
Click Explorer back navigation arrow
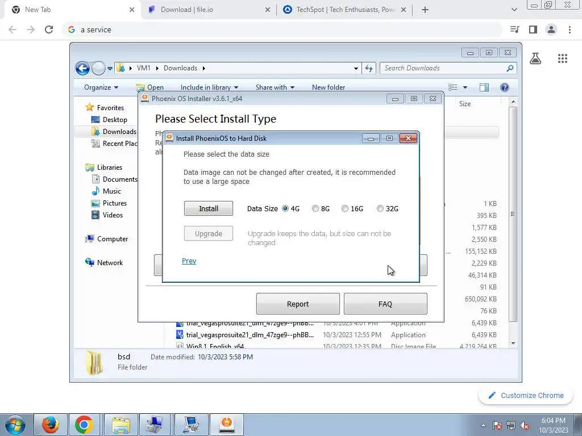pos(82,68)
